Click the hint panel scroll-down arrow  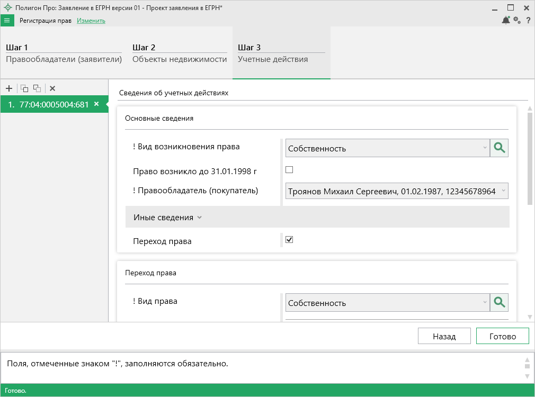527,376
